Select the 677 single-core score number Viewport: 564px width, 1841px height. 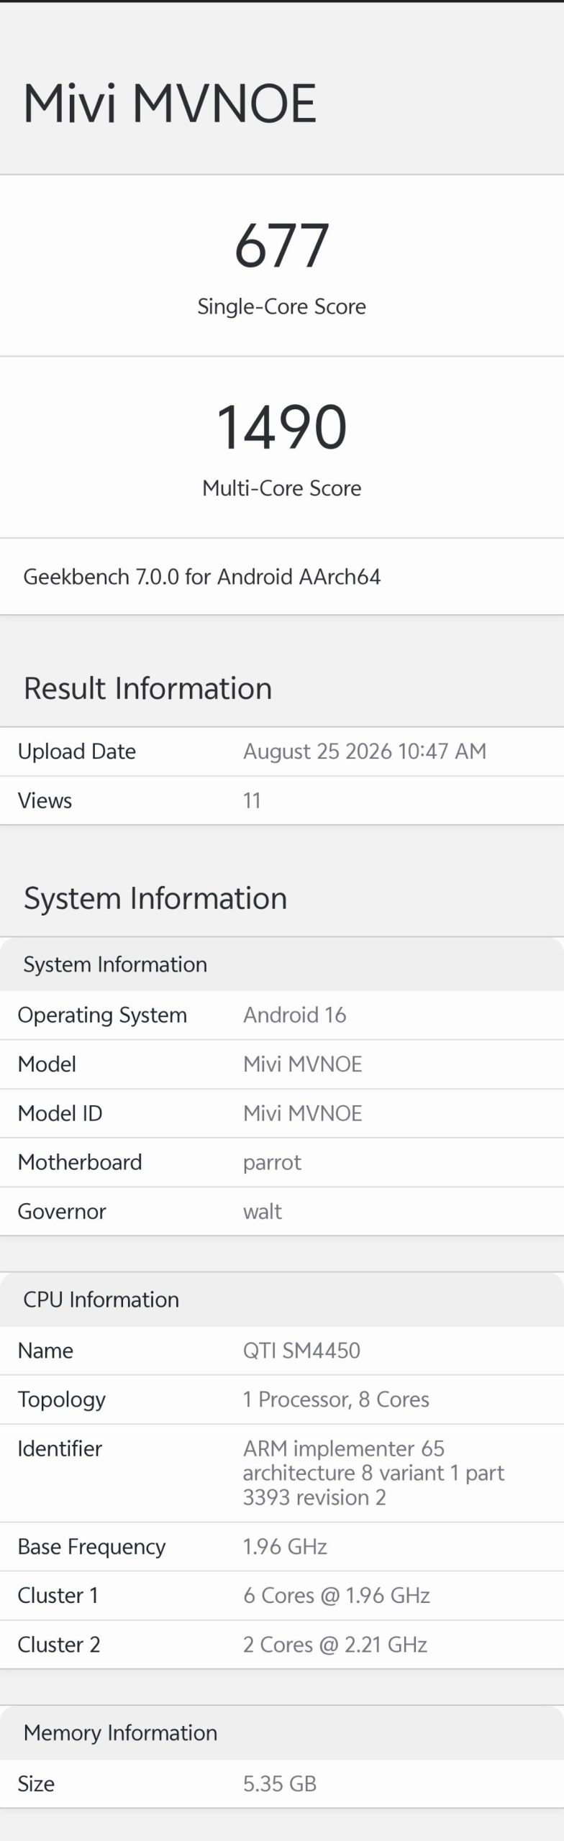point(282,246)
